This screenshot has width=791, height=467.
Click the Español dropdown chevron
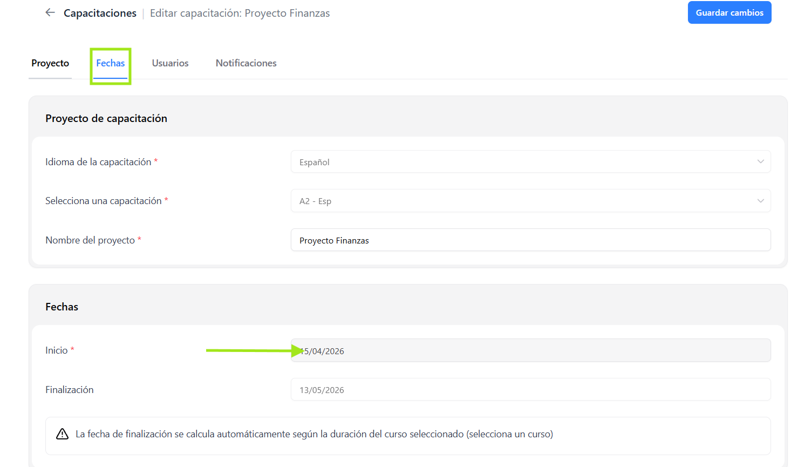pos(761,161)
